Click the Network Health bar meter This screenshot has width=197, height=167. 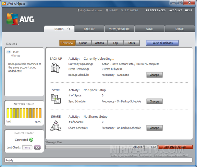point(24,113)
